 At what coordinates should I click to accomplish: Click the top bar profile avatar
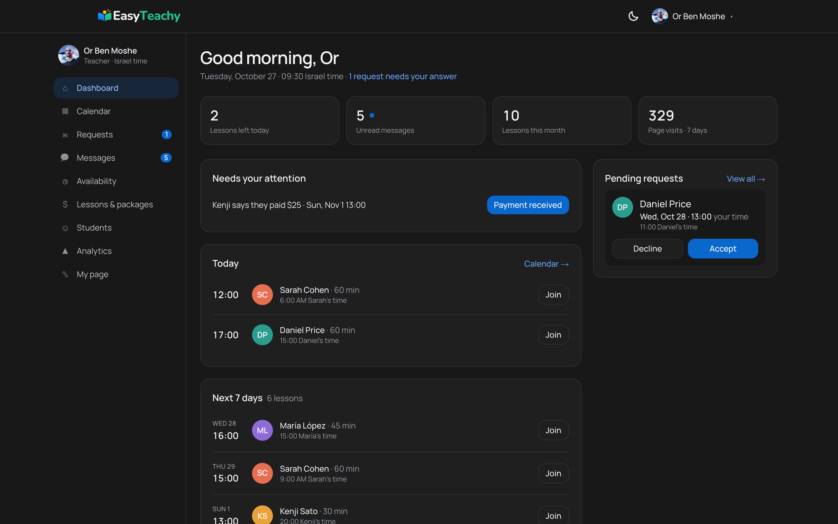click(660, 16)
